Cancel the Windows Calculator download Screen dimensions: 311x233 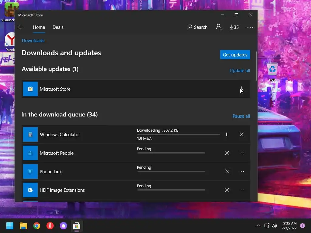click(x=241, y=134)
